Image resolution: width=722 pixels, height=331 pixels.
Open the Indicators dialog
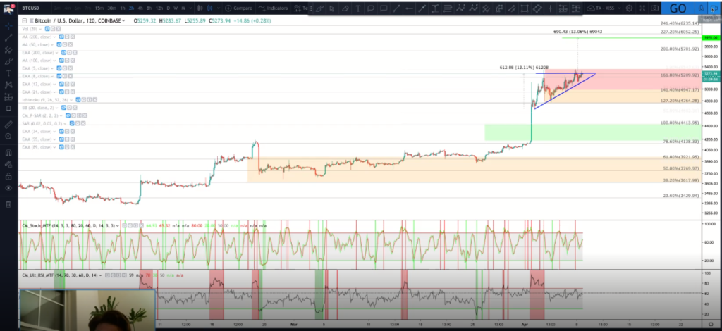coord(274,8)
